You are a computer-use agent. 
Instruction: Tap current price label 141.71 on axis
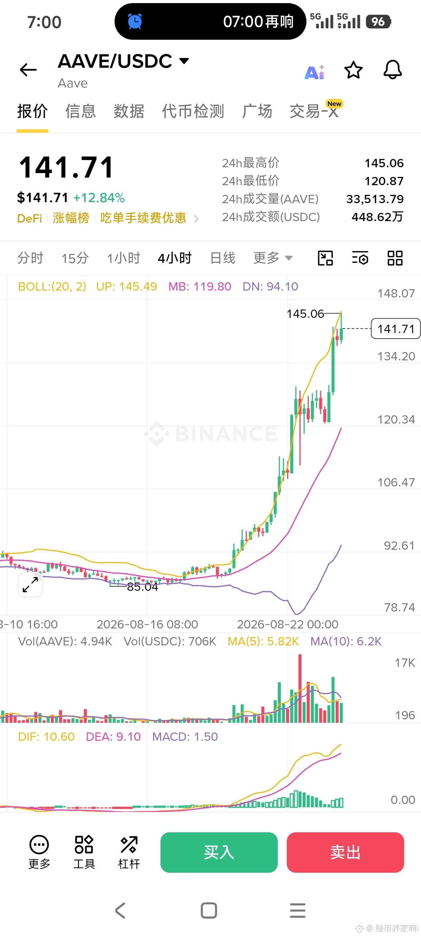(x=395, y=329)
